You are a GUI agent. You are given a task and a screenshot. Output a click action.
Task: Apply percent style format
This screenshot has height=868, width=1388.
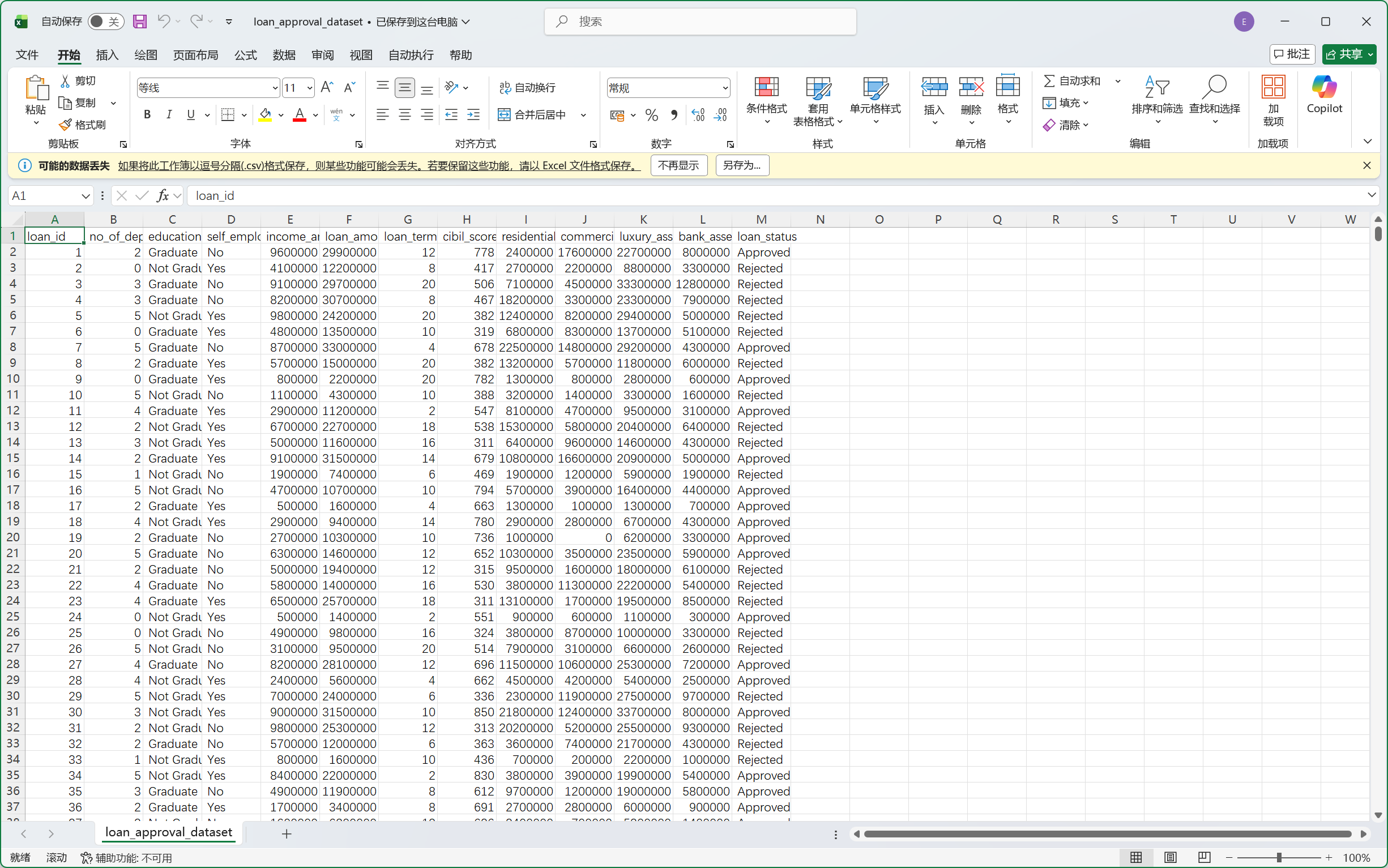click(x=651, y=116)
